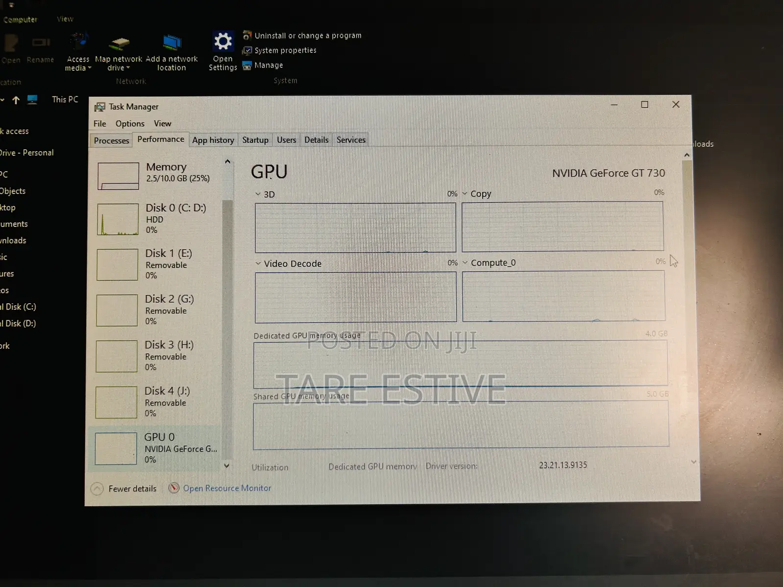Open the File menu in Task Manager

point(100,124)
